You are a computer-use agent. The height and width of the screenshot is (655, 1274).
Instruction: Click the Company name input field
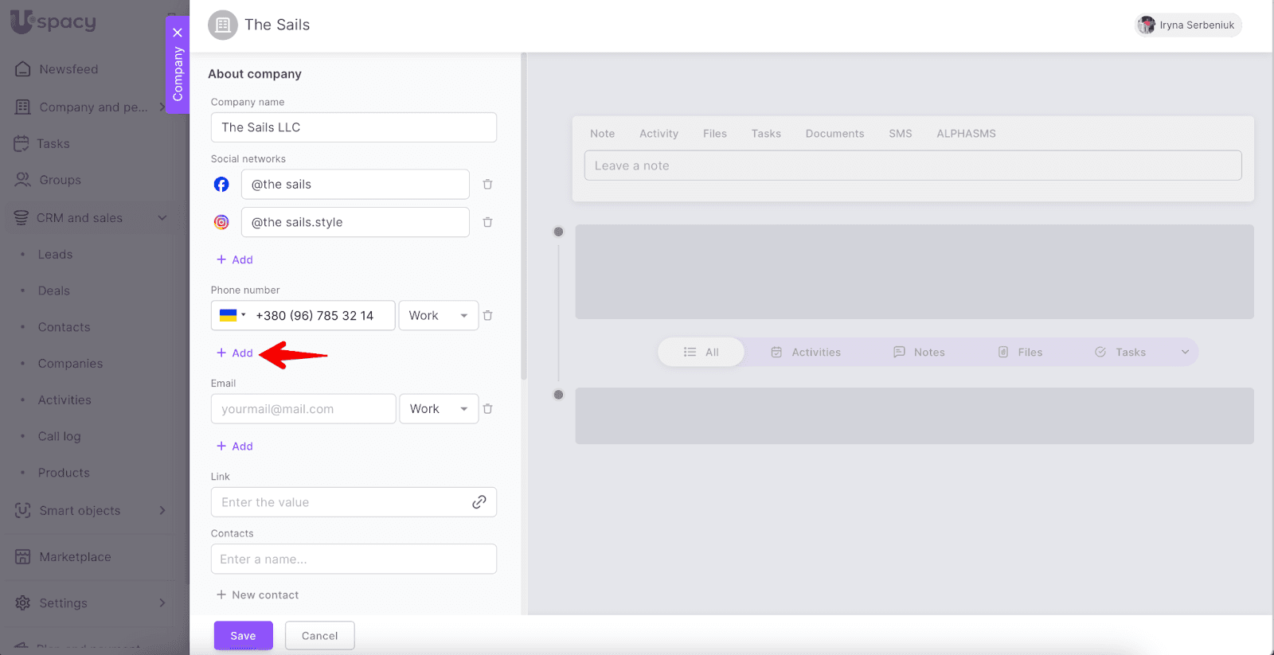coord(354,127)
